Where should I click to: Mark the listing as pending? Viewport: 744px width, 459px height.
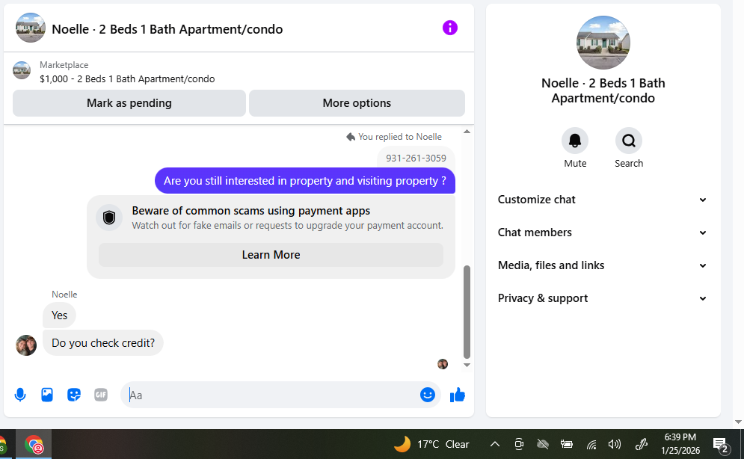(129, 103)
